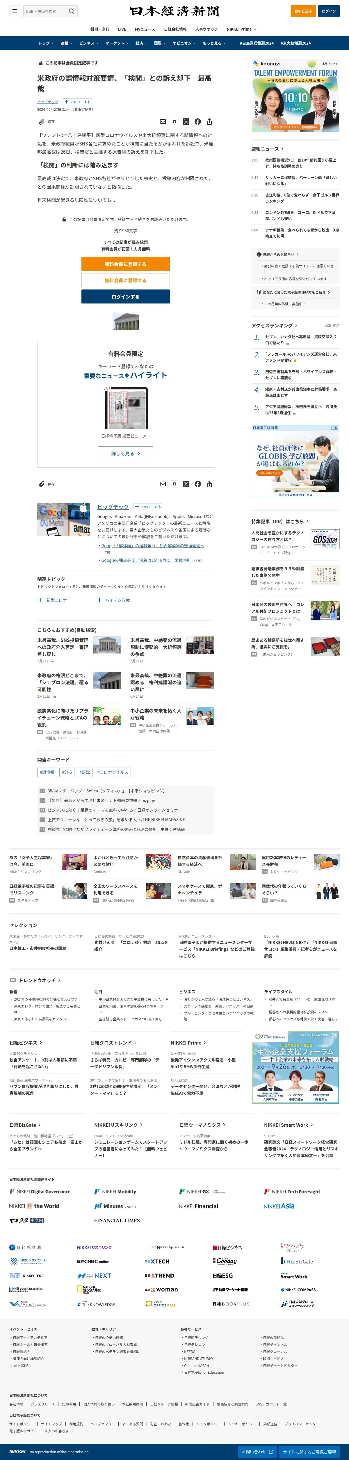Expand the もっと見る navigation dropdown
The image size is (349, 1460).
pos(214,43)
